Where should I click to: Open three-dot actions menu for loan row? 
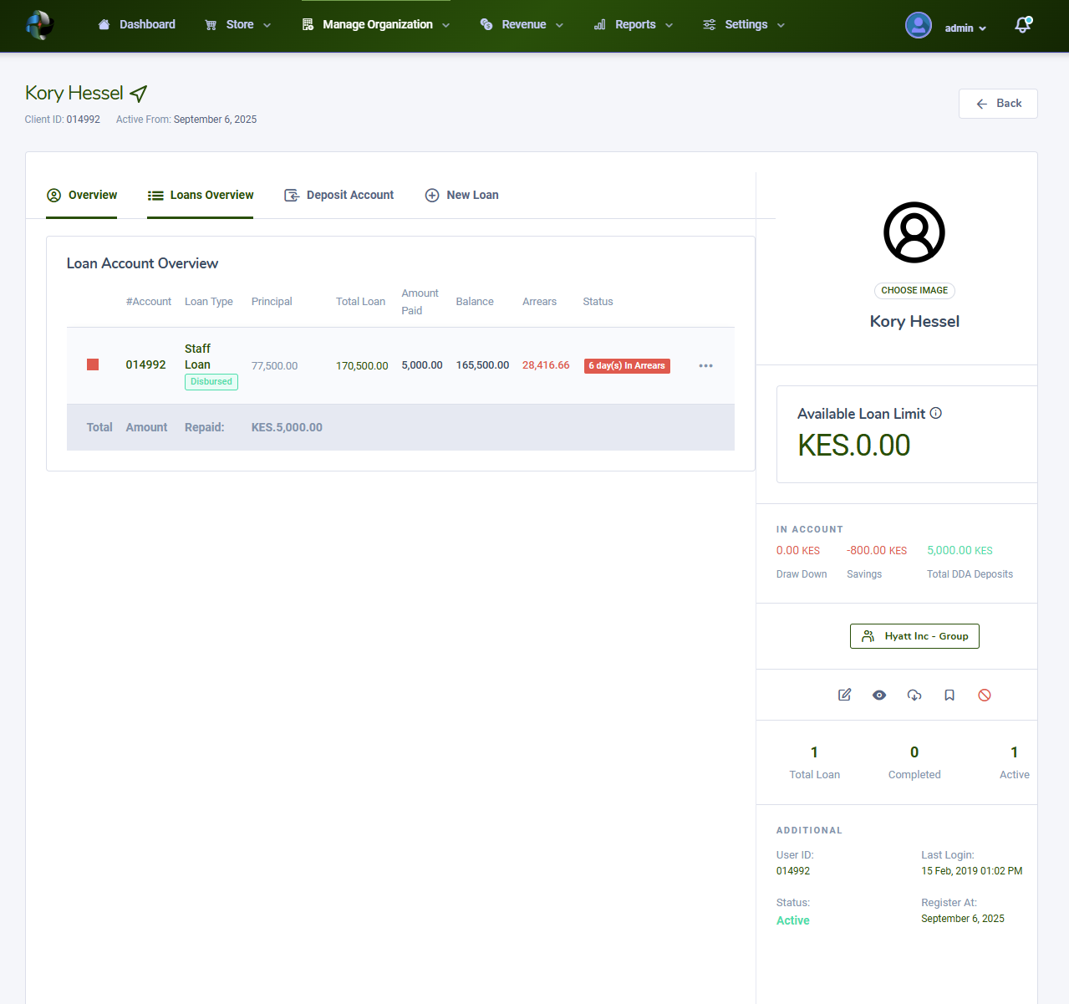click(x=705, y=366)
